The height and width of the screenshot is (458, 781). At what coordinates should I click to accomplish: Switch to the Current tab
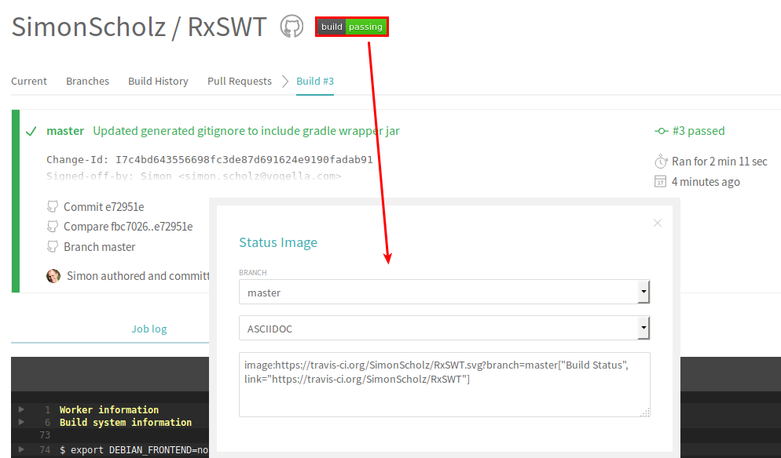point(29,81)
